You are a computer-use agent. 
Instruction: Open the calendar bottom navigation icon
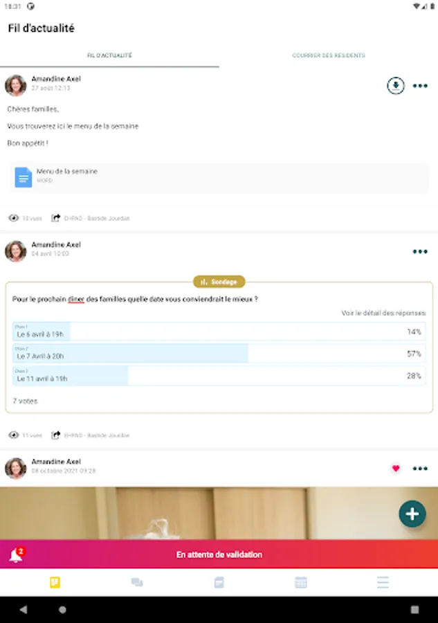coord(301,582)
